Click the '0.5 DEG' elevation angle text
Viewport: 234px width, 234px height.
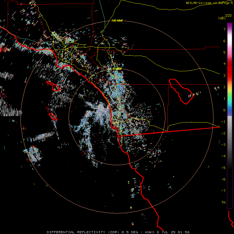pos(130,232)
